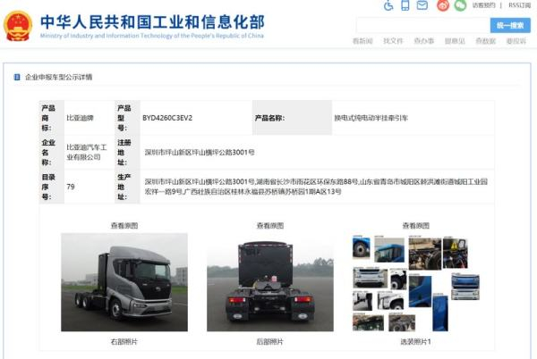Image resolution: width=537 pixels, height=359 pixels.
Task: Select the company name 比亚迪汽车工业有限公司
Action: coord(87,153)
